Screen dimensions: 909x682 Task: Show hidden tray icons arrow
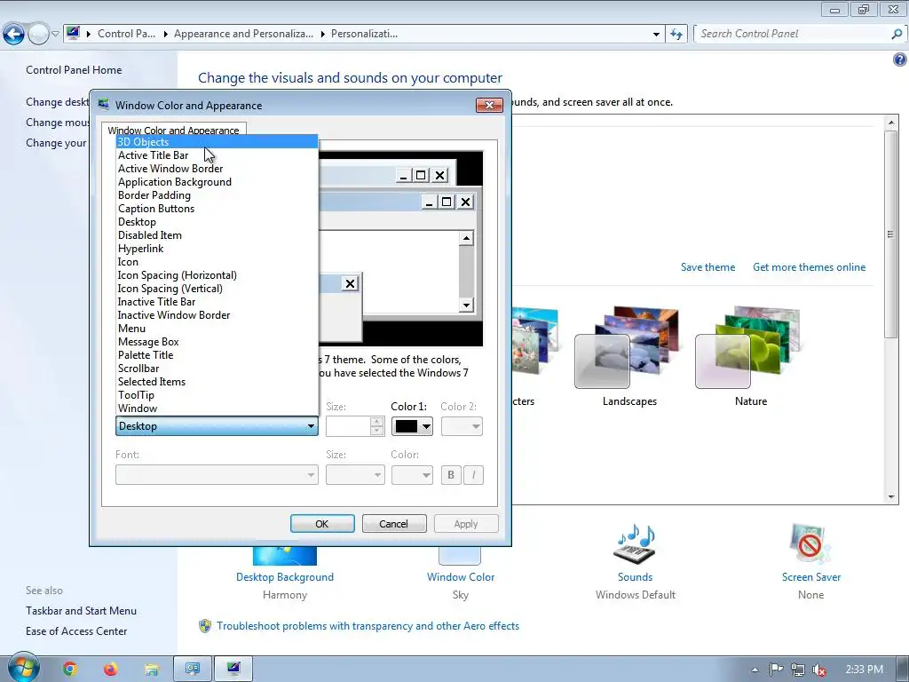pos(755,670)
